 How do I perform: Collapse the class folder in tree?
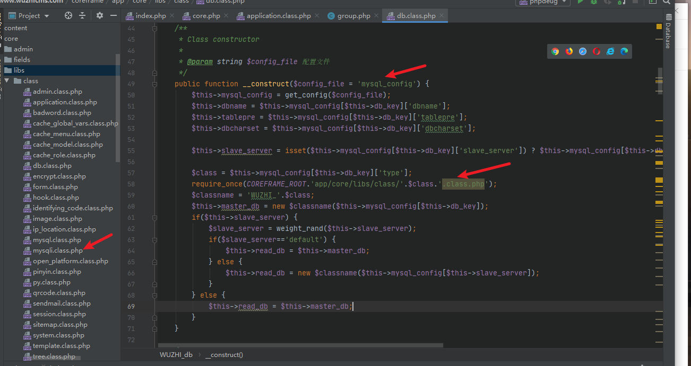pyautogui.click(x=7, y=81)
